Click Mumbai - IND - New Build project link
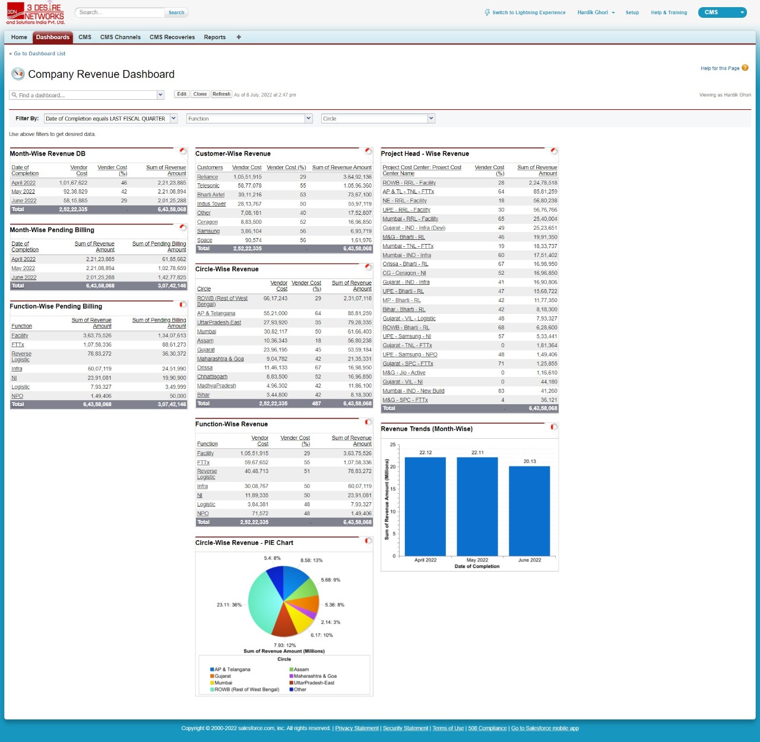This screenshot has height=742, width=760. 413,391
